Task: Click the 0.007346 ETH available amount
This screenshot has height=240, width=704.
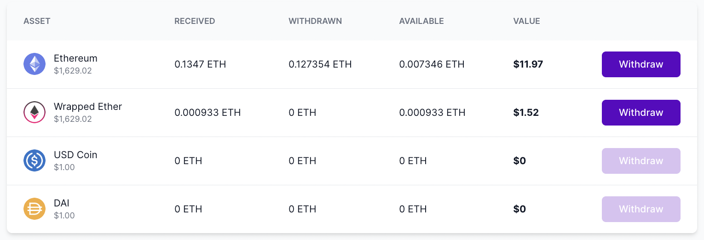Action: point(432,64)
